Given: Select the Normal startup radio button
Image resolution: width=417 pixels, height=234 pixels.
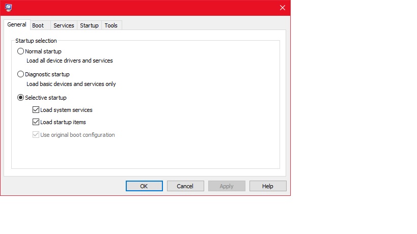Looking at the screenshot, I should coord(20,51).
